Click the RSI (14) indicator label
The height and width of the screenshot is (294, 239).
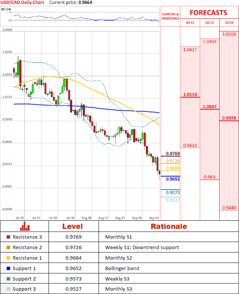click(x=6, y=9)
